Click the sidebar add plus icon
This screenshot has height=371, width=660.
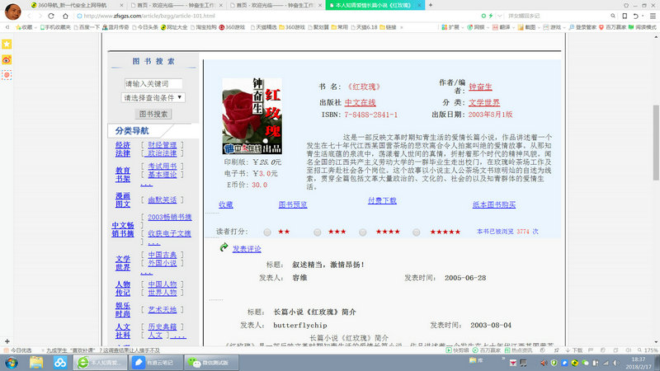[7, 341]
